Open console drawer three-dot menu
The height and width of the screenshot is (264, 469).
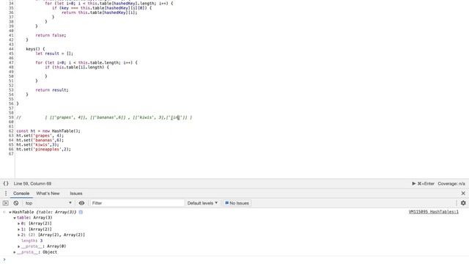5,194
